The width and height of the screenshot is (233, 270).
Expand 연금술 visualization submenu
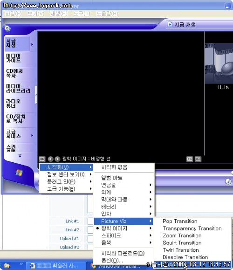coord(124,185)
